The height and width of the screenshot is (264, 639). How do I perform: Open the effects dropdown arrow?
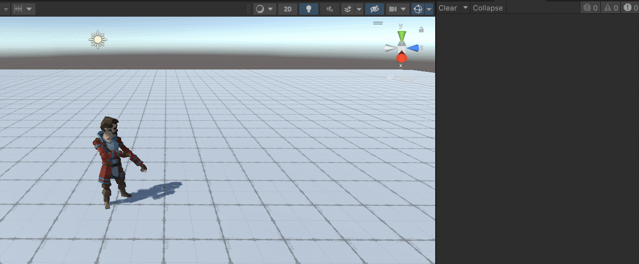point(359,9)
